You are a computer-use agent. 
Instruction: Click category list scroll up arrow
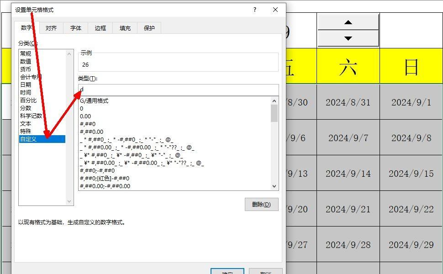point(69,54)
